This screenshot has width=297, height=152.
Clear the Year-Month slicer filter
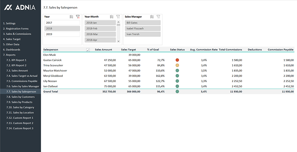(118, 17)
